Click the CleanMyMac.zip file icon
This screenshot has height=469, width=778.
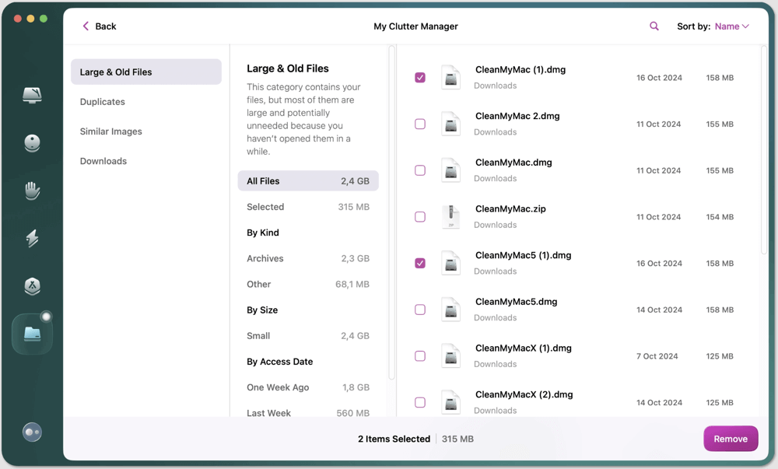click(x=451, y=216)
